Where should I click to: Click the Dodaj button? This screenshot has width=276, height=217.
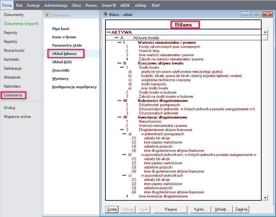112,209
